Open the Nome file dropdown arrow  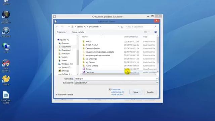(x=157, y=79)
